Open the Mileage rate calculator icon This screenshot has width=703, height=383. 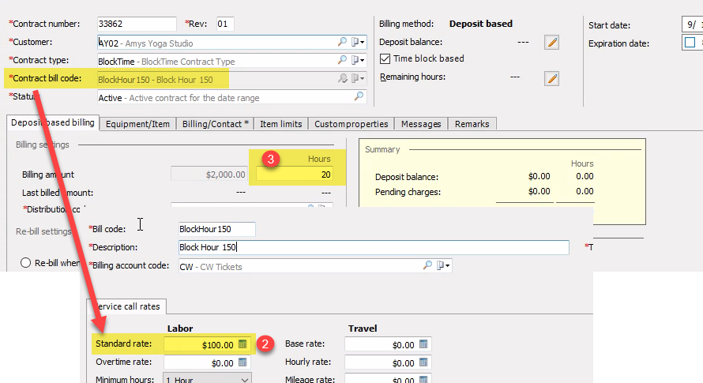point(423,379)
